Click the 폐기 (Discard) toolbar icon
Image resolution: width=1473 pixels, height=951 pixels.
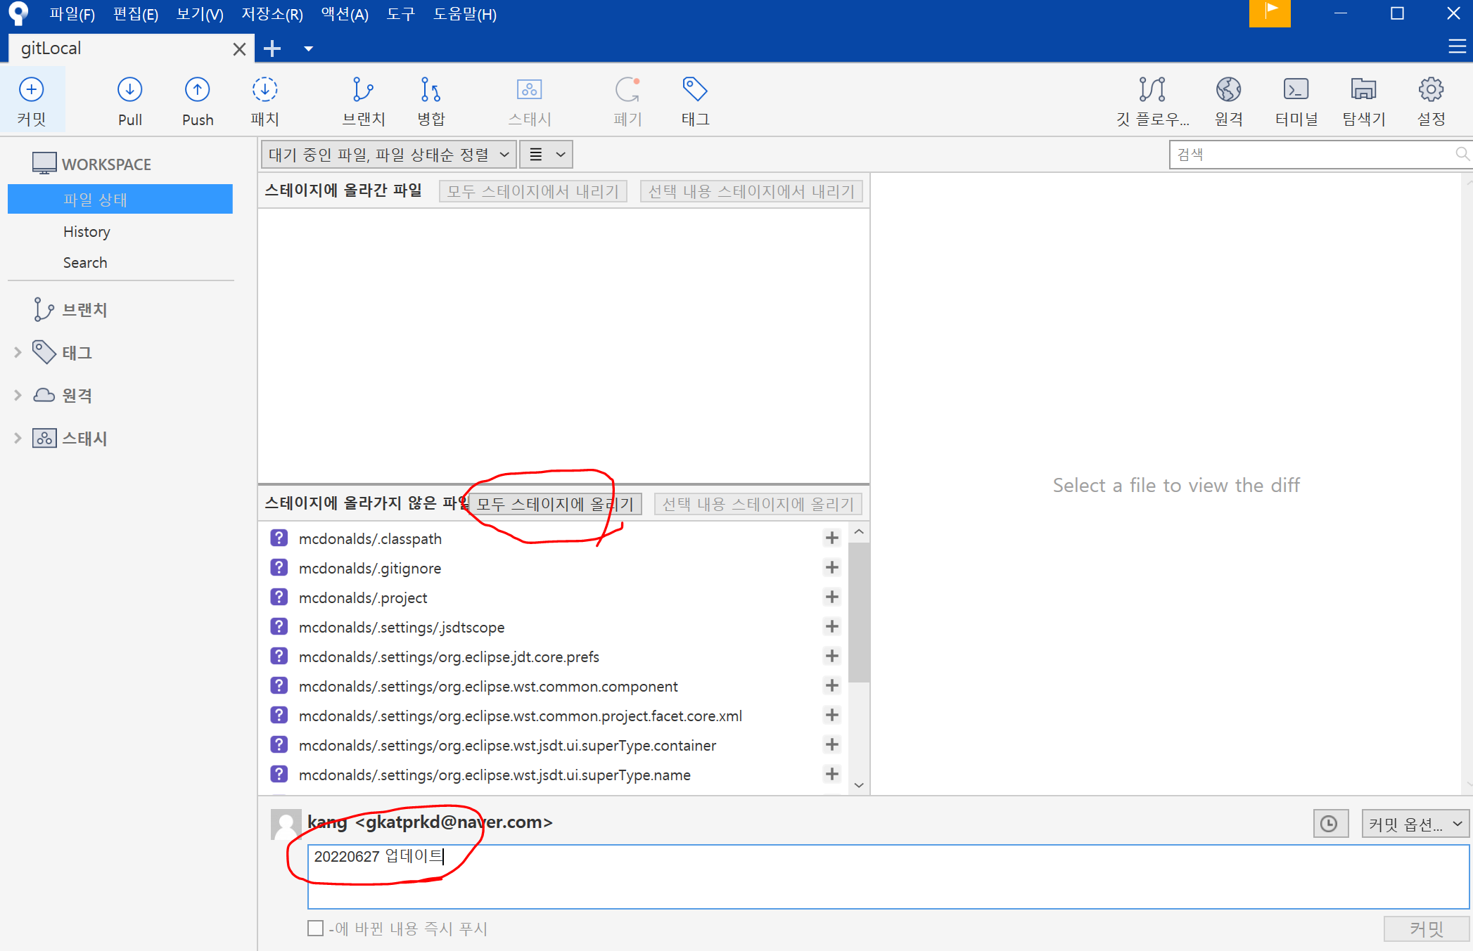627,101
